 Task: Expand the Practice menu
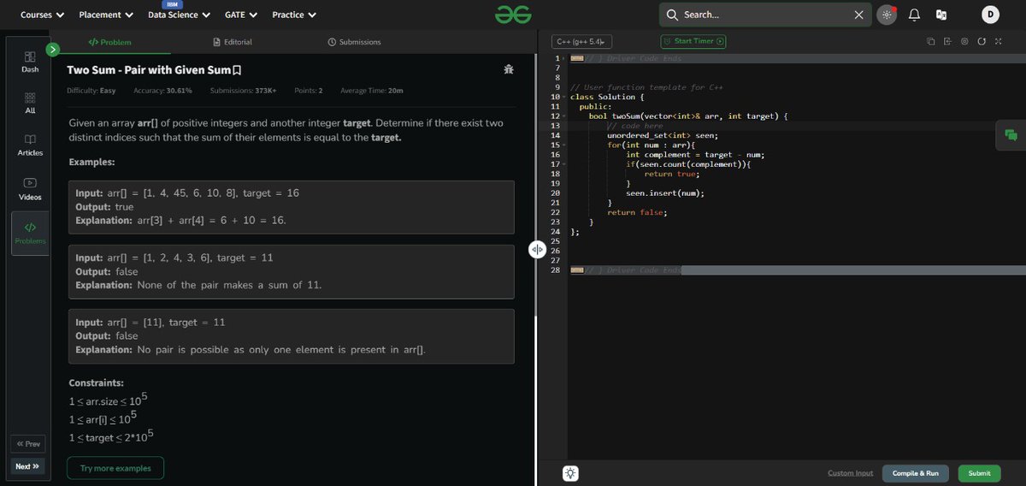click(x=294, y=15)
